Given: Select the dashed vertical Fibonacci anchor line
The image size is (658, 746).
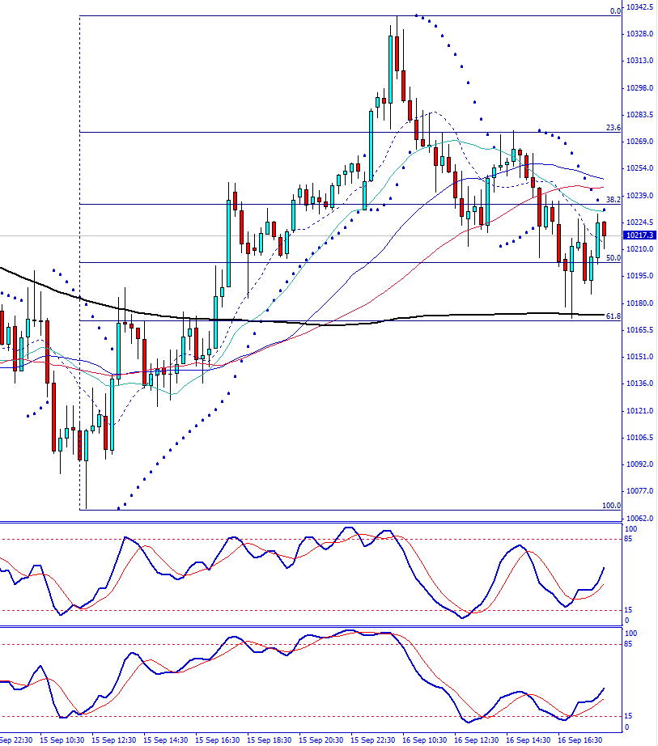Looking at the screenshot, I should tap(79, 243).
